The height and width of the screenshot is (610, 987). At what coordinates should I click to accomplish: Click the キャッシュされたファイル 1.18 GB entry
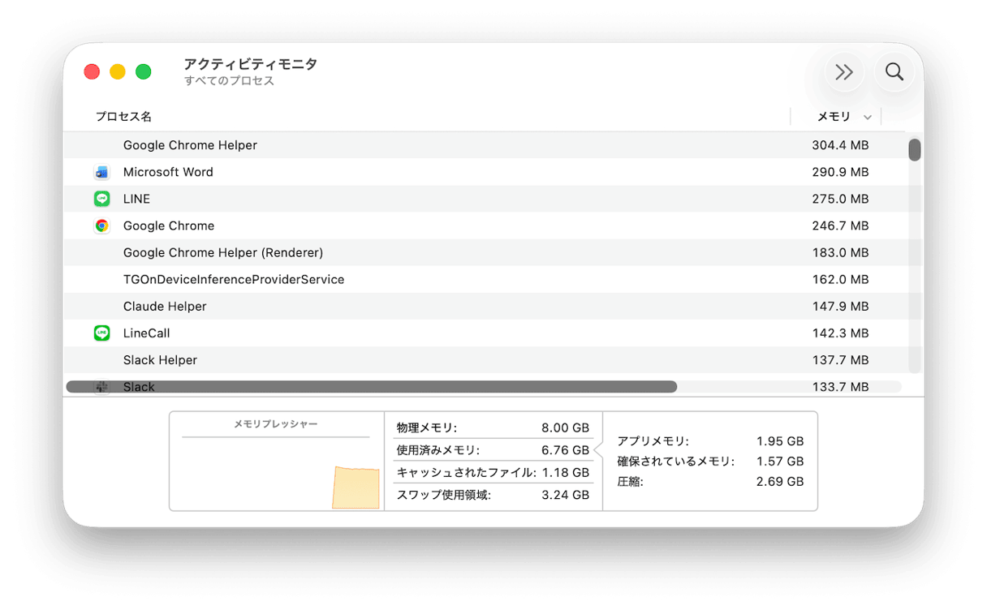coord(493,472)
